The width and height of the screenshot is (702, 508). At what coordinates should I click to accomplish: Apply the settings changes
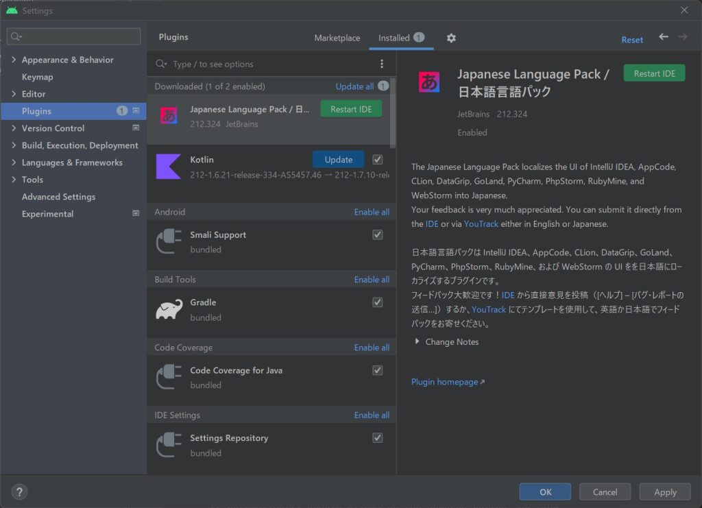(x=665, y=492)
